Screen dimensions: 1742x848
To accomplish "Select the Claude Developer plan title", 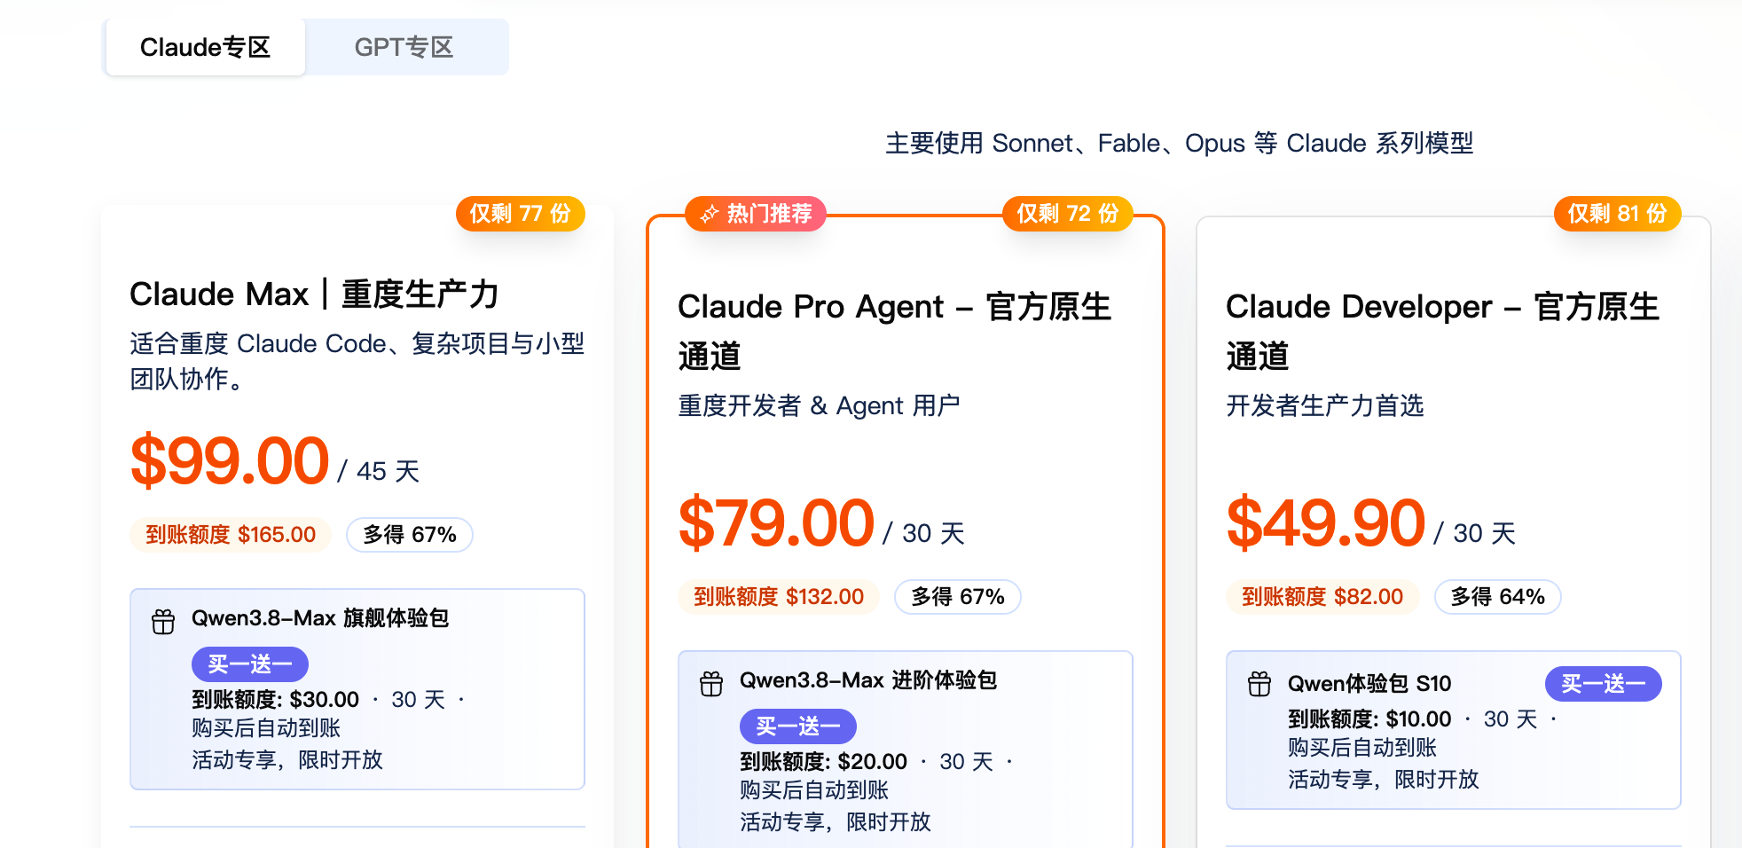I will coord(1443,331).
